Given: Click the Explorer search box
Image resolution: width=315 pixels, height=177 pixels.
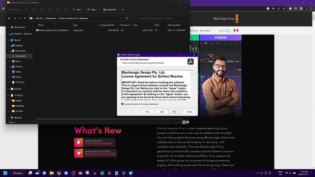Looking at the screenshot, I should (x=160, y=18).
